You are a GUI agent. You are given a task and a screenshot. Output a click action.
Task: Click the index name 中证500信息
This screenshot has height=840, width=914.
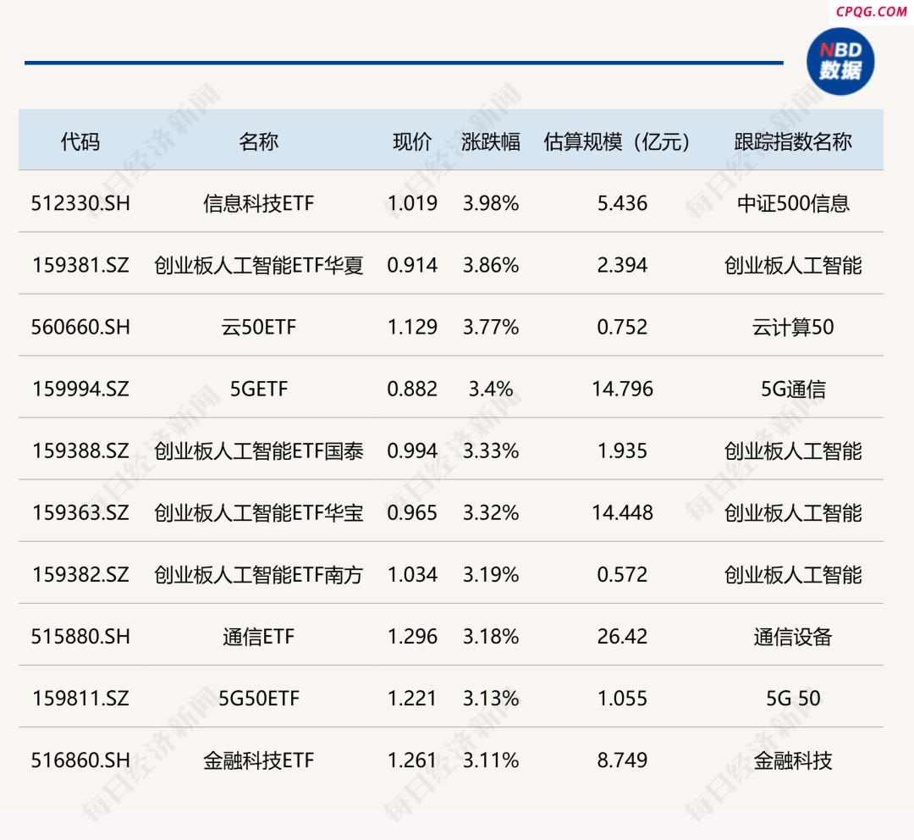coord(793,203)
